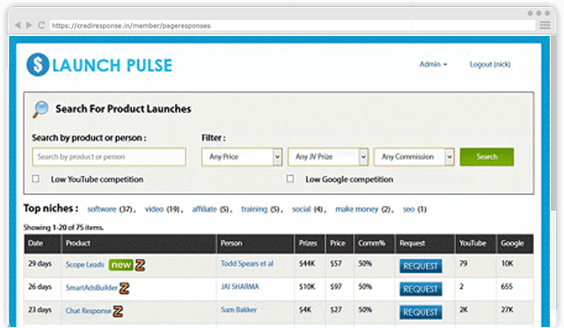Click the $97 price for SmartAdsBuilder
564x328 pixels.
click(336, 287)
